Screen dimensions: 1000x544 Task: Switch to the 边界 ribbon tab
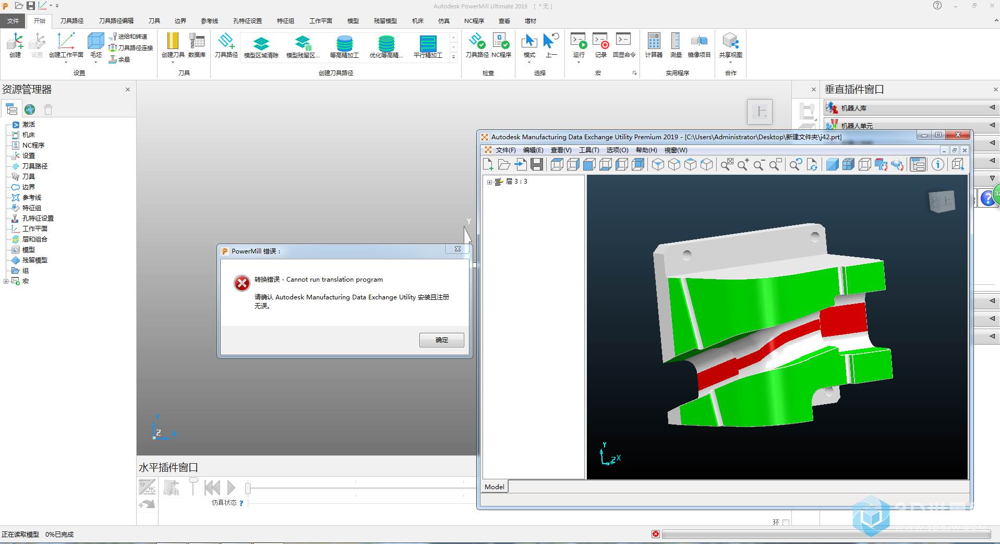[x=180, y=21]
